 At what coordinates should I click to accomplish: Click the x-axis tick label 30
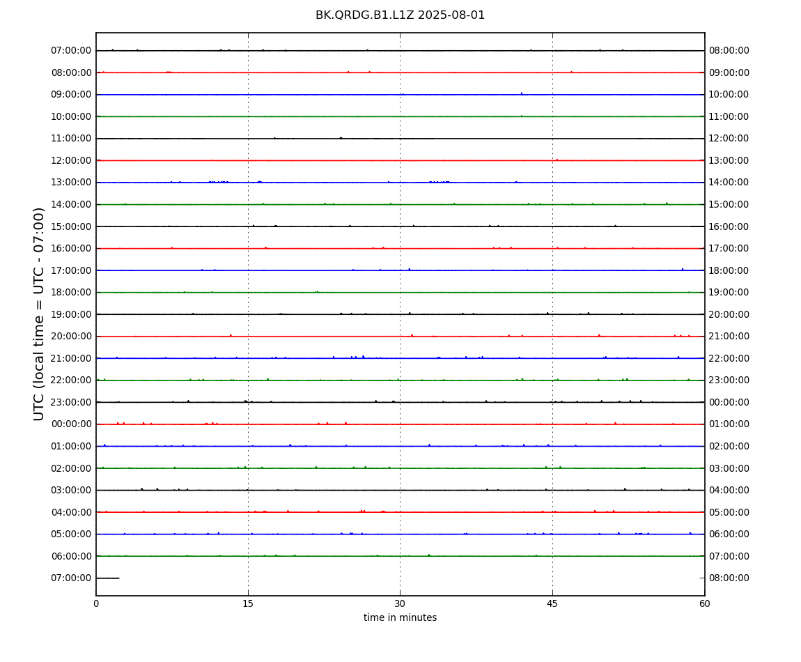[x=400, y=604]
